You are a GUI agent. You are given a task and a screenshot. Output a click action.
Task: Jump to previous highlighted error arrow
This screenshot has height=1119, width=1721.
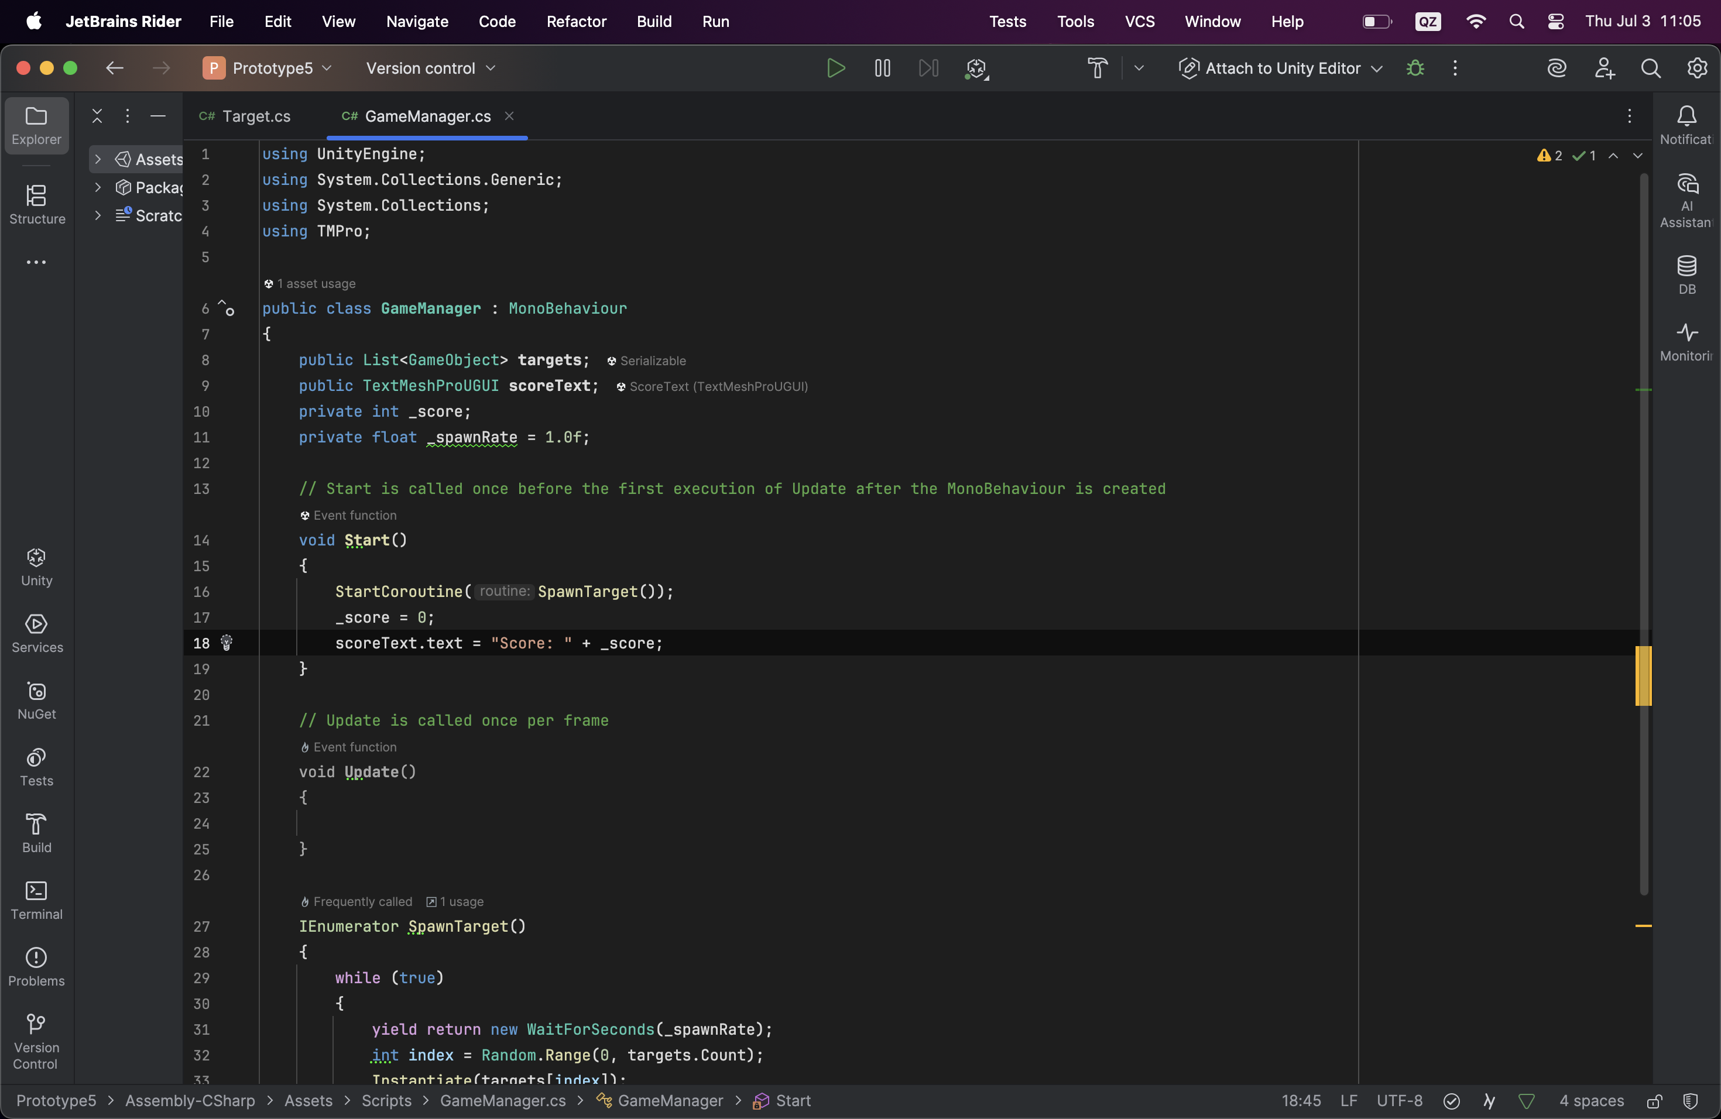pyautogui.click(x=1613, y=156)
